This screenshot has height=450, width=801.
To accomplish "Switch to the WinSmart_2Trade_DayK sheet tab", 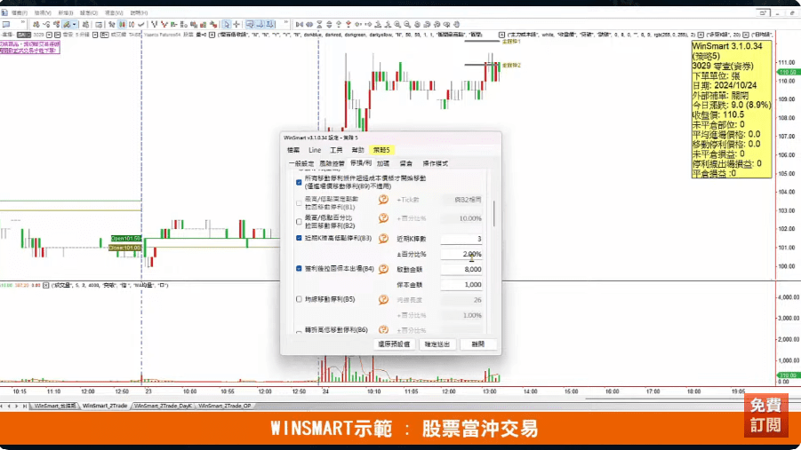I will [163, 407].
